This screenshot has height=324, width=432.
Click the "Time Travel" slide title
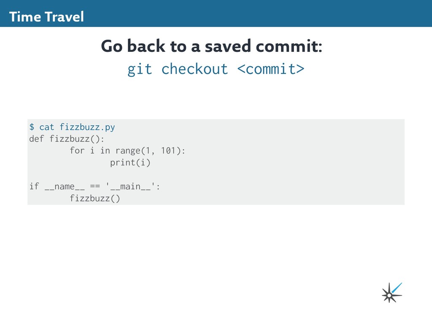[46, 17]
